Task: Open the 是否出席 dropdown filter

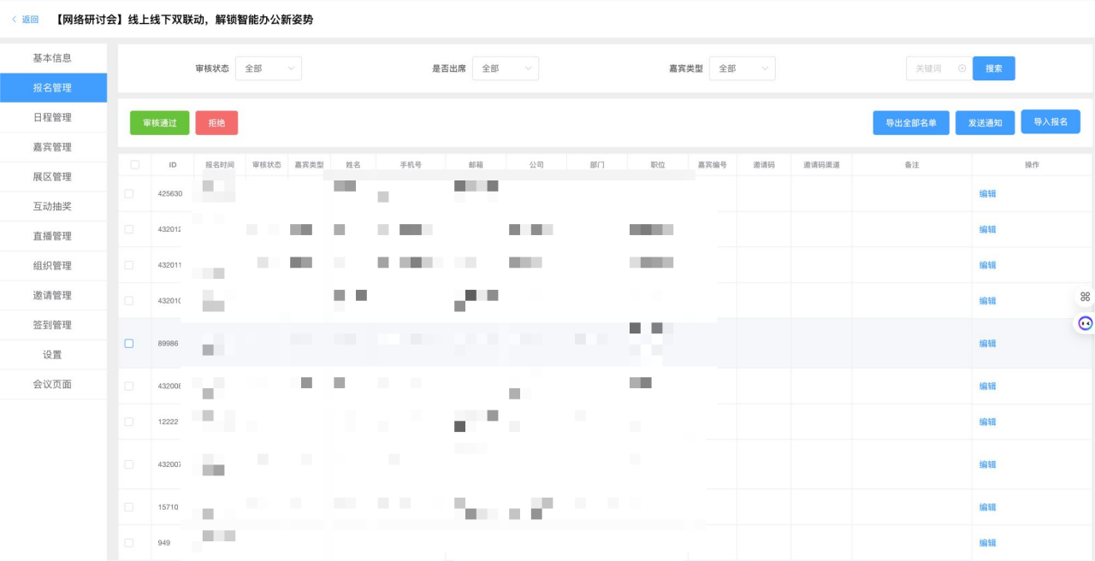Action: point(505,68)
